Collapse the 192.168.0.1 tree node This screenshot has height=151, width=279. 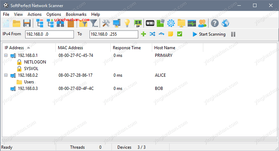click(6, 56)
